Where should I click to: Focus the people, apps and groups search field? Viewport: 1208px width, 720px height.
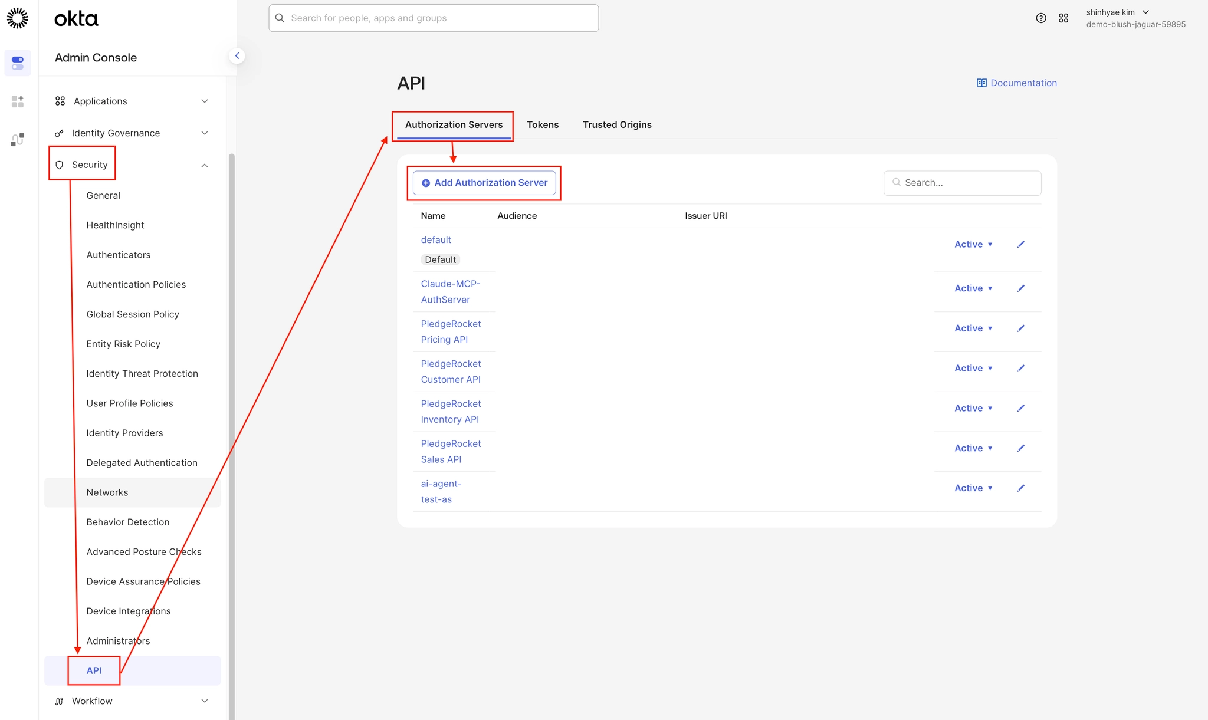(434, 18)
